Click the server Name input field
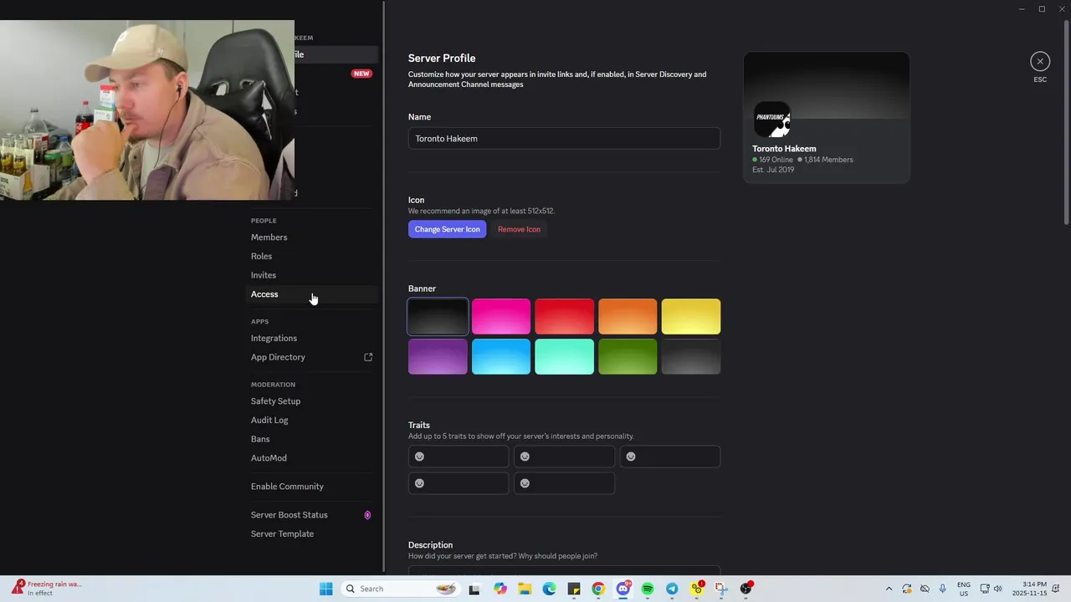Screen dimensions: 1071x602 tap(564, 139)
